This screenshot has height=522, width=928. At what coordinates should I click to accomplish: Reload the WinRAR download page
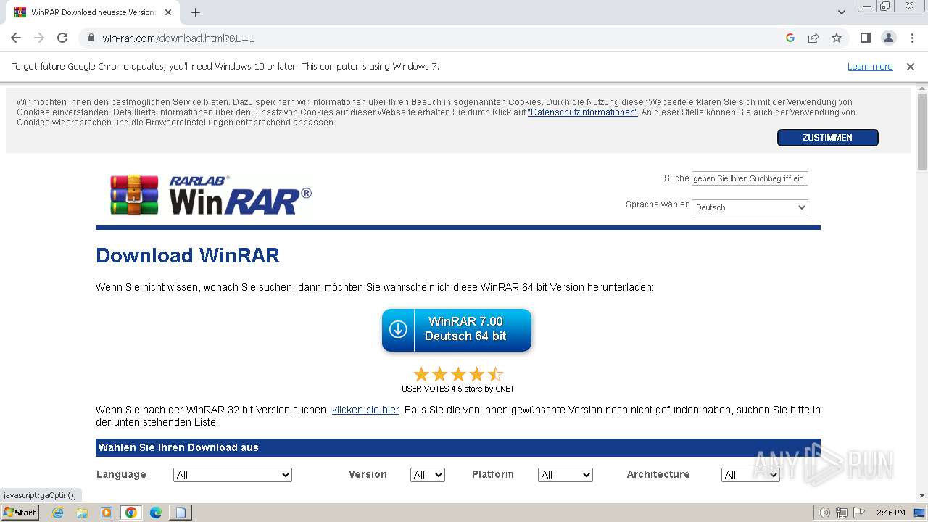[62, 38]
